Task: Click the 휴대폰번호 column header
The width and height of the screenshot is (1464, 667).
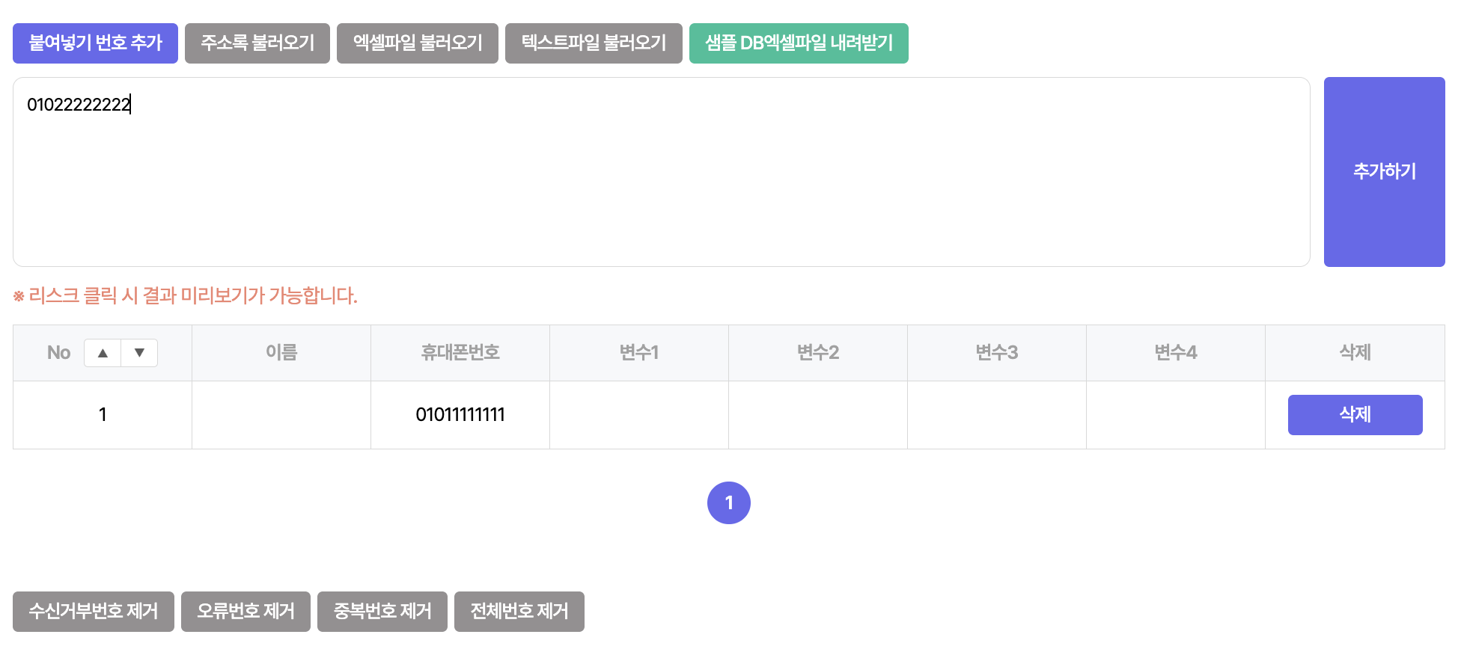Action: pos(460,353)
